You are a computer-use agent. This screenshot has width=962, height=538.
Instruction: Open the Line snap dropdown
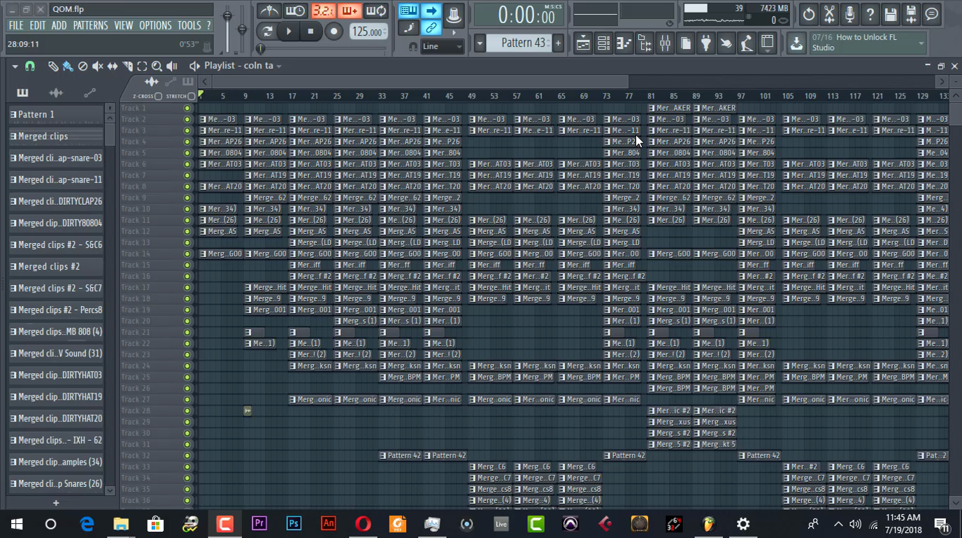tap(443, 47)
